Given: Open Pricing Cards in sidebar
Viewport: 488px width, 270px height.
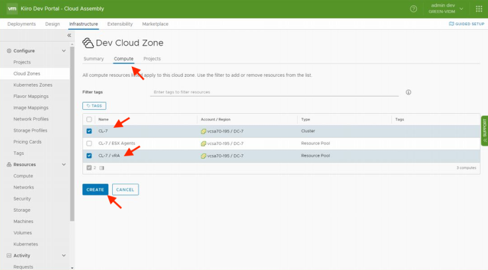Looking at the screenshot, I should click(x=27, y=142).
